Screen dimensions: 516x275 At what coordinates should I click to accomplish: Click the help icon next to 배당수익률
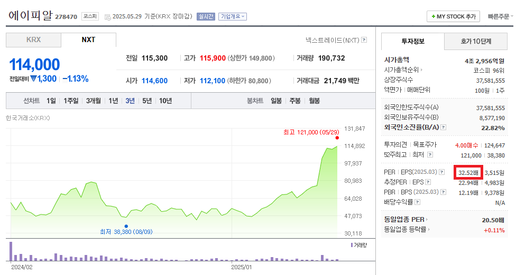pyautogui.click(x=417, y=202)
